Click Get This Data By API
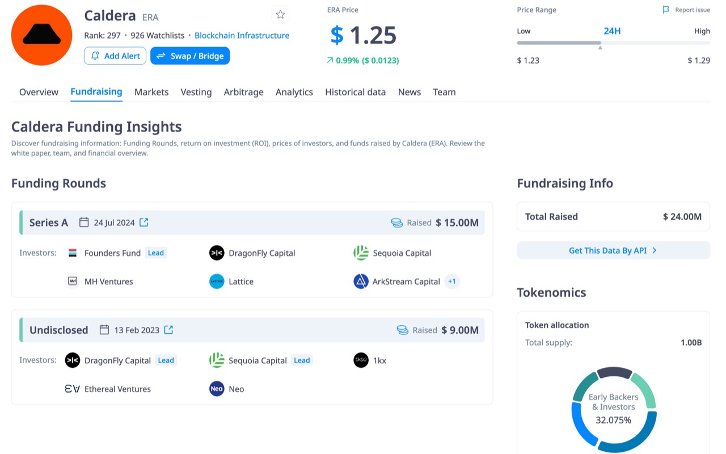Image resolution: width=726 pixels, height=454 pixels. point(613,250)
